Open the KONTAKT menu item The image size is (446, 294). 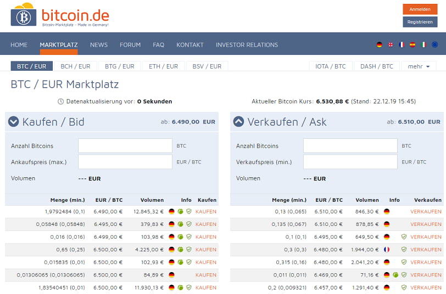(190, 45)
